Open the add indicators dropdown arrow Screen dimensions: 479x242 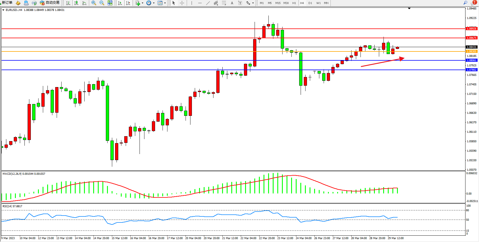(x=142, y=3)
